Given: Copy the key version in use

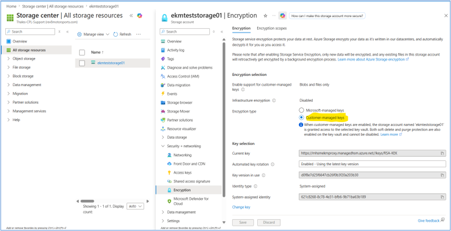Looking at the screenshot, I should pyautogui.click(x=442, y=175).
